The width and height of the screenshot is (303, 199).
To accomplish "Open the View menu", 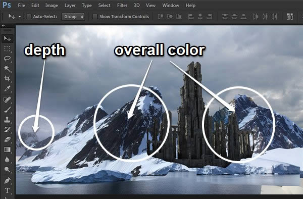I will click(x=150, y=6).
